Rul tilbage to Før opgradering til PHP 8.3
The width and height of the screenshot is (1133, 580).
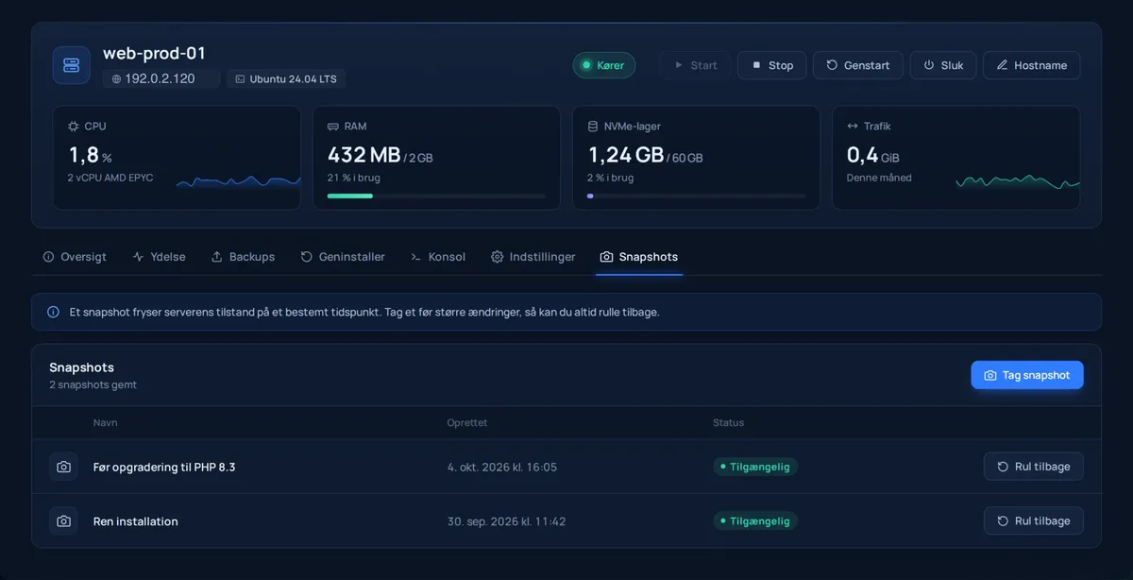(1034, 467)
